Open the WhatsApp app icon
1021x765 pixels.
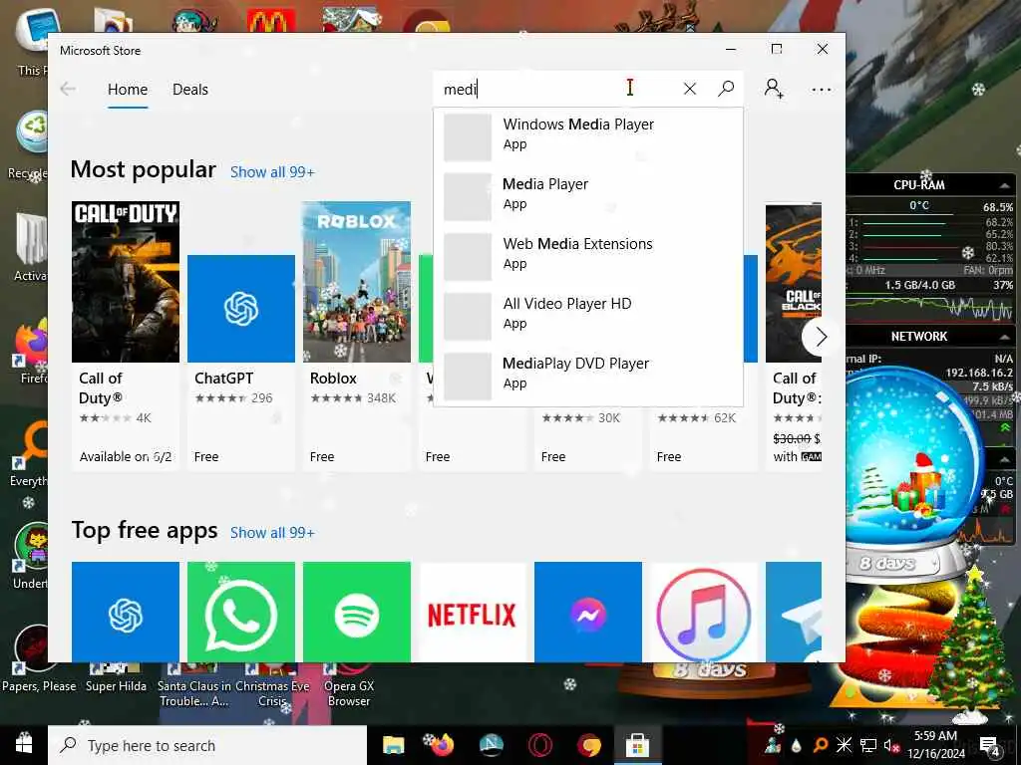coord(241,613)
